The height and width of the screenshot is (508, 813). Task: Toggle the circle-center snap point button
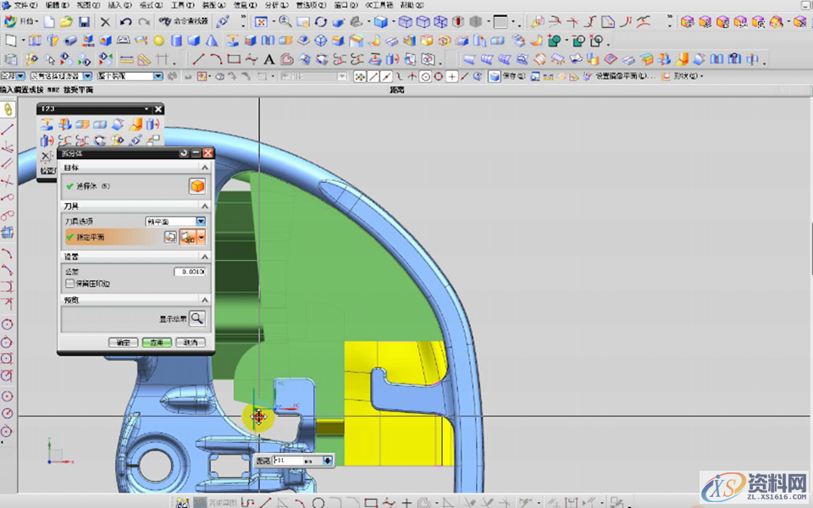point(425,76)
